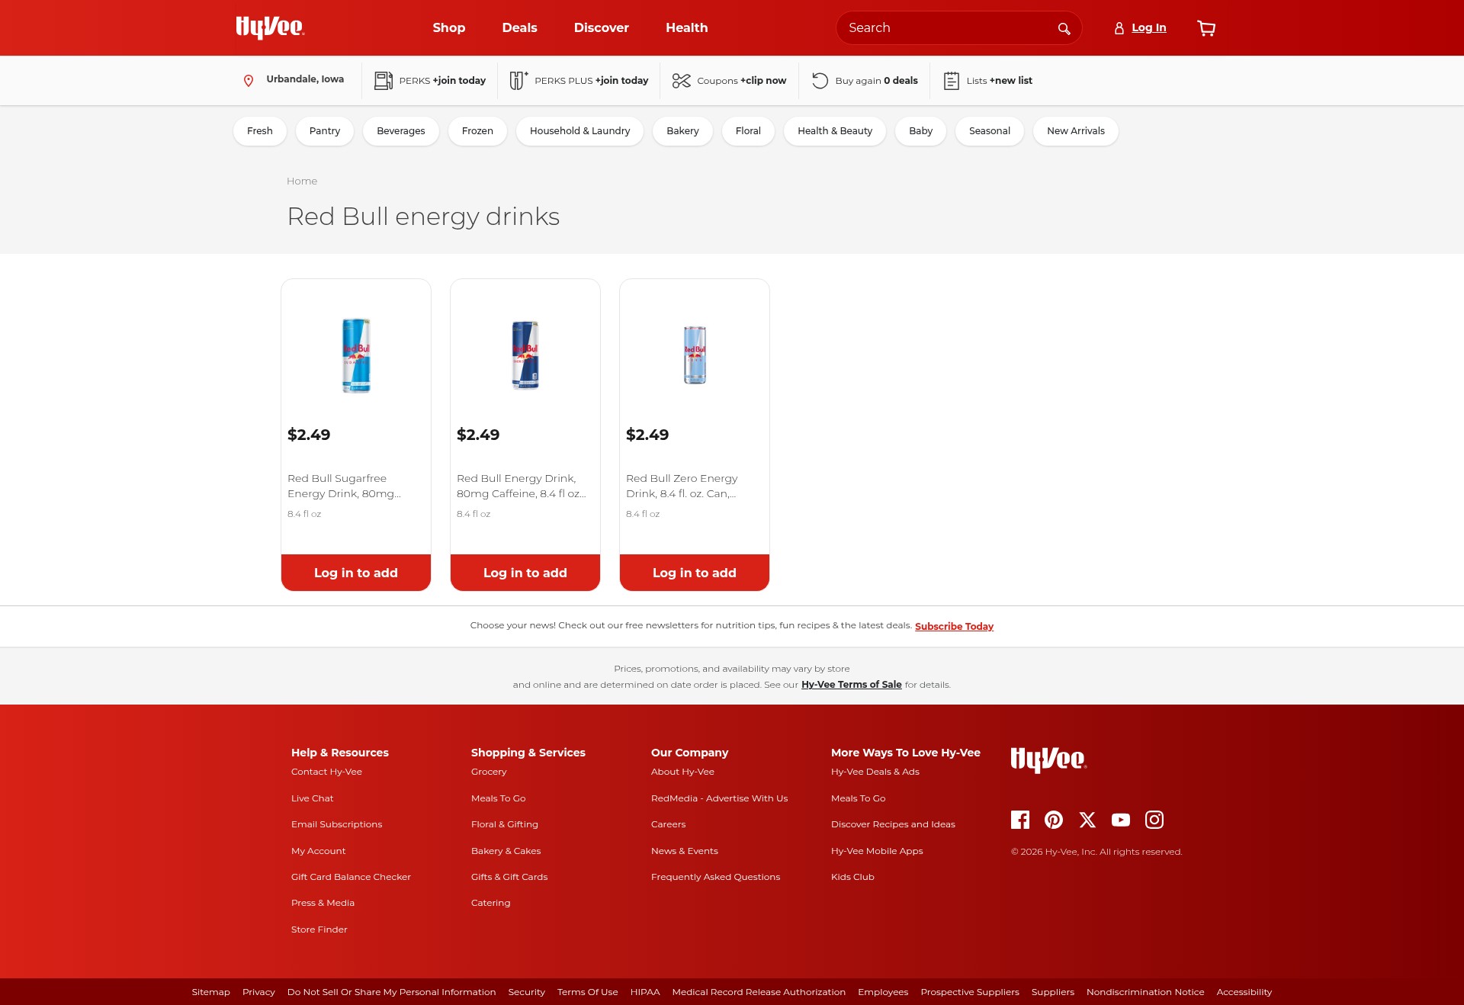
Task: Open the shopping cart icon
Action: pyautogui.click(x=1206, y=28)
